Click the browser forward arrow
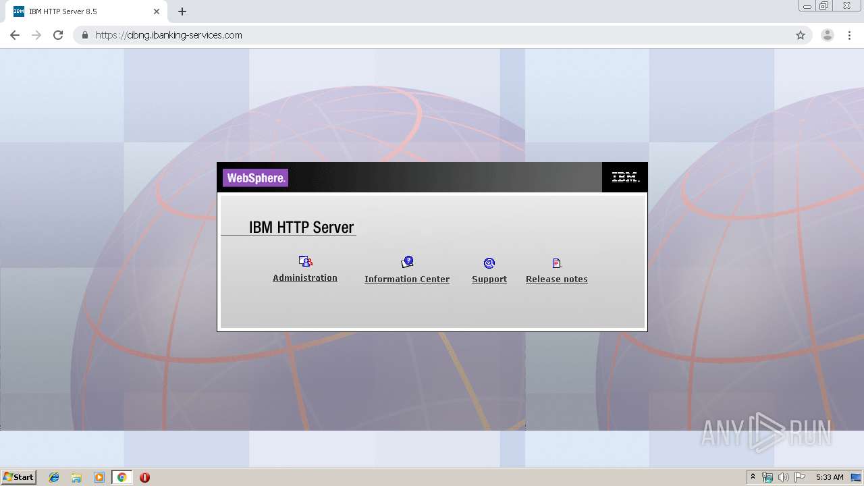 pyautogui.click(x=36, y=35)
